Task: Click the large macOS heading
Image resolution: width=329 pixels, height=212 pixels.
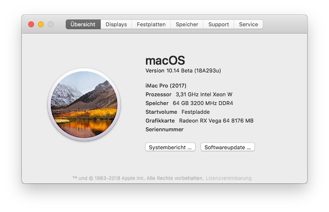Action: (x=165, y=61)
